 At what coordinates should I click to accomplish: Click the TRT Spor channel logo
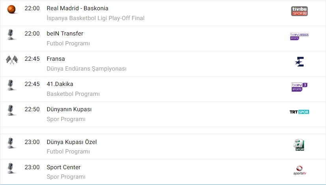(x=299, y=112)
